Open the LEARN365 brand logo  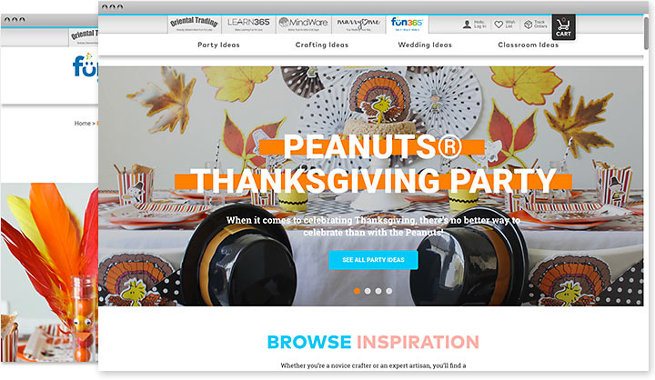tap(248, 25)
